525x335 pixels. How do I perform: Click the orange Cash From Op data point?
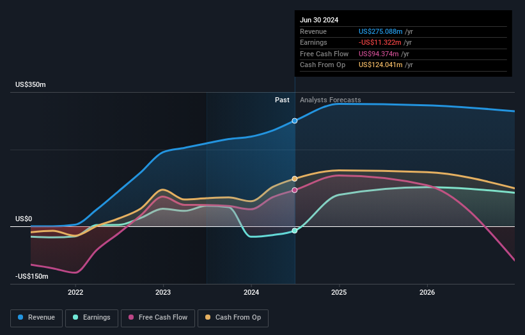click(294, 179)
